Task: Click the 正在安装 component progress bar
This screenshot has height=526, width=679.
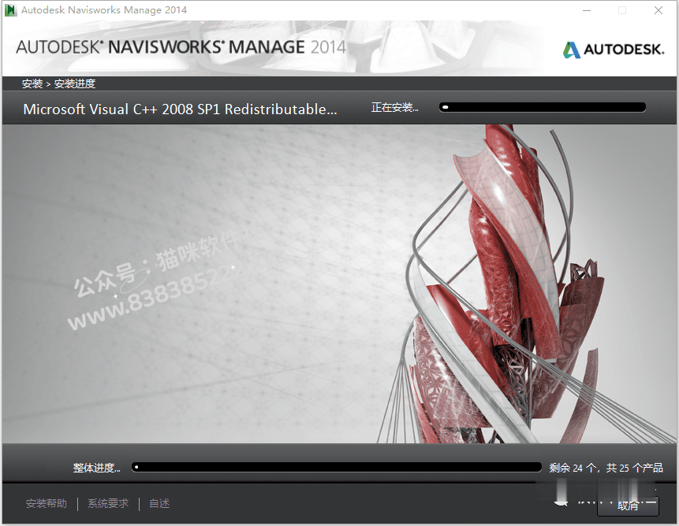Action: coord(543,107)
